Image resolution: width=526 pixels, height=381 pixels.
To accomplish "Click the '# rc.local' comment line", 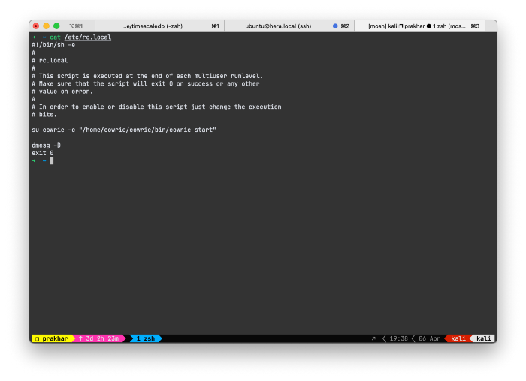I will point(50,61).
